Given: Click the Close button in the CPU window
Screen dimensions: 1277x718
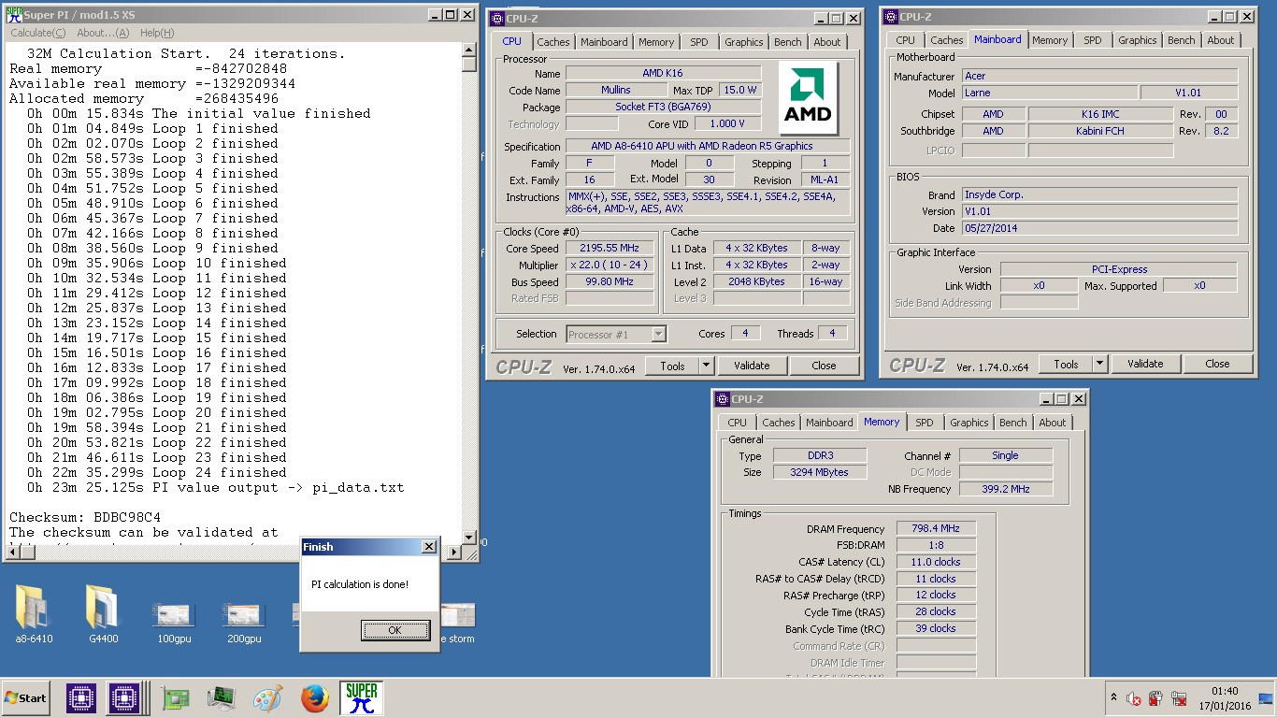Looking at the screenshot, I should click(824, 366).
